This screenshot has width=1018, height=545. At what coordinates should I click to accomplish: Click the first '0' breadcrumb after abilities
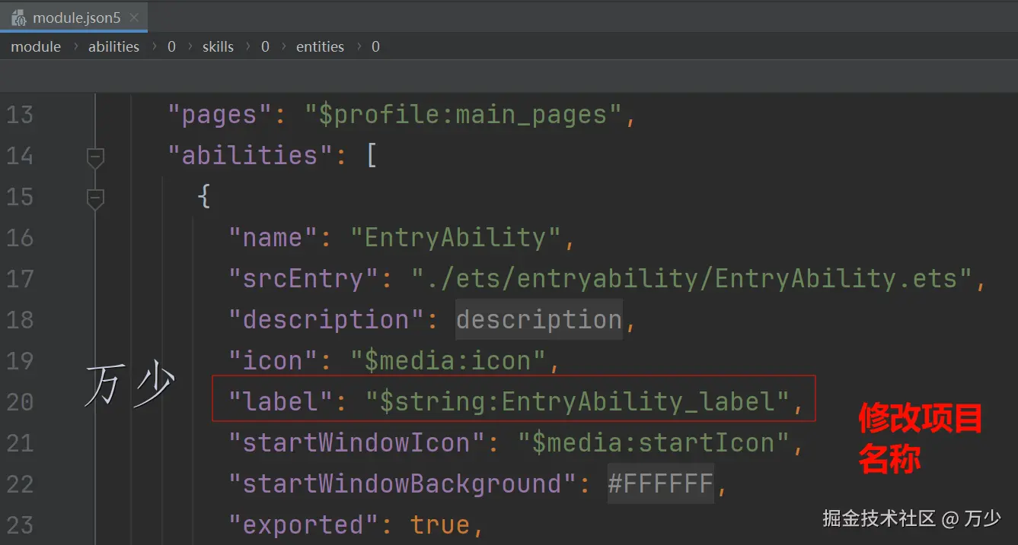point(171,46)
